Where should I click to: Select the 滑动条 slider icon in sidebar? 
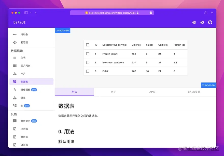coord(15,34)
